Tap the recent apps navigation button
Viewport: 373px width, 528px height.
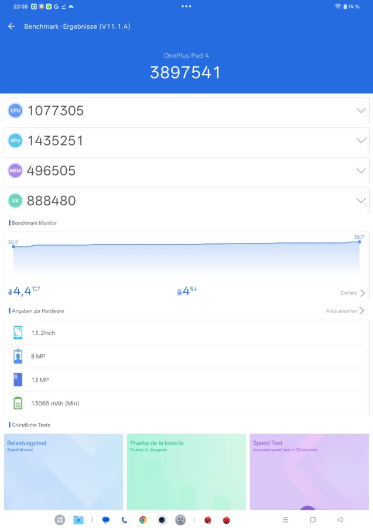286,520
